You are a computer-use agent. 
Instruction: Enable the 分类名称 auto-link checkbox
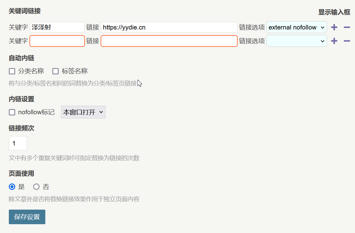point(12,71)
